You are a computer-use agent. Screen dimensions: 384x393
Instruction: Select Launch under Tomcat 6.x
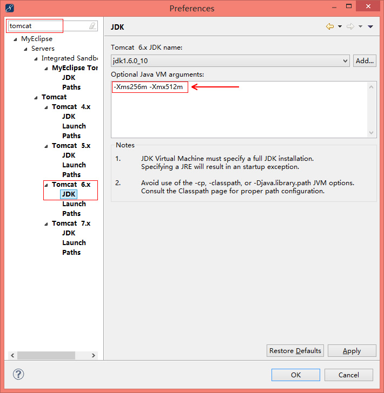(x=74, y=204)
